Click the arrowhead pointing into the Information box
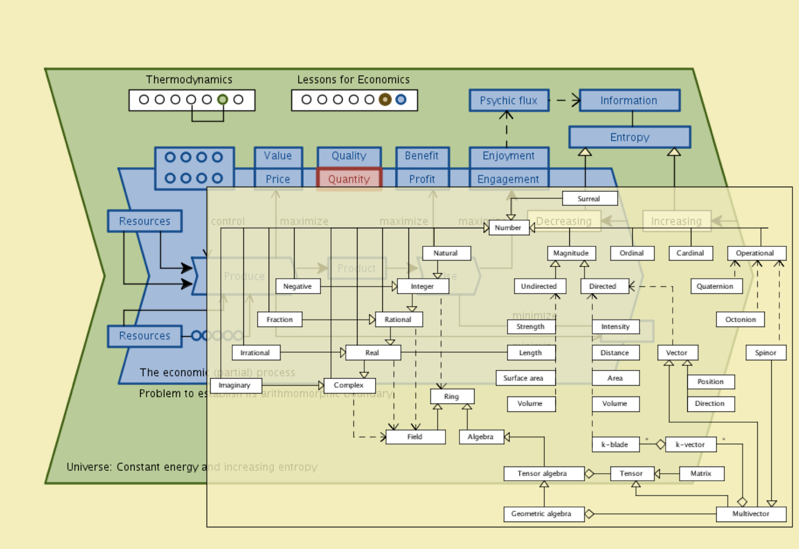Viewport: 799px width, 549px height. pos(576,100)
